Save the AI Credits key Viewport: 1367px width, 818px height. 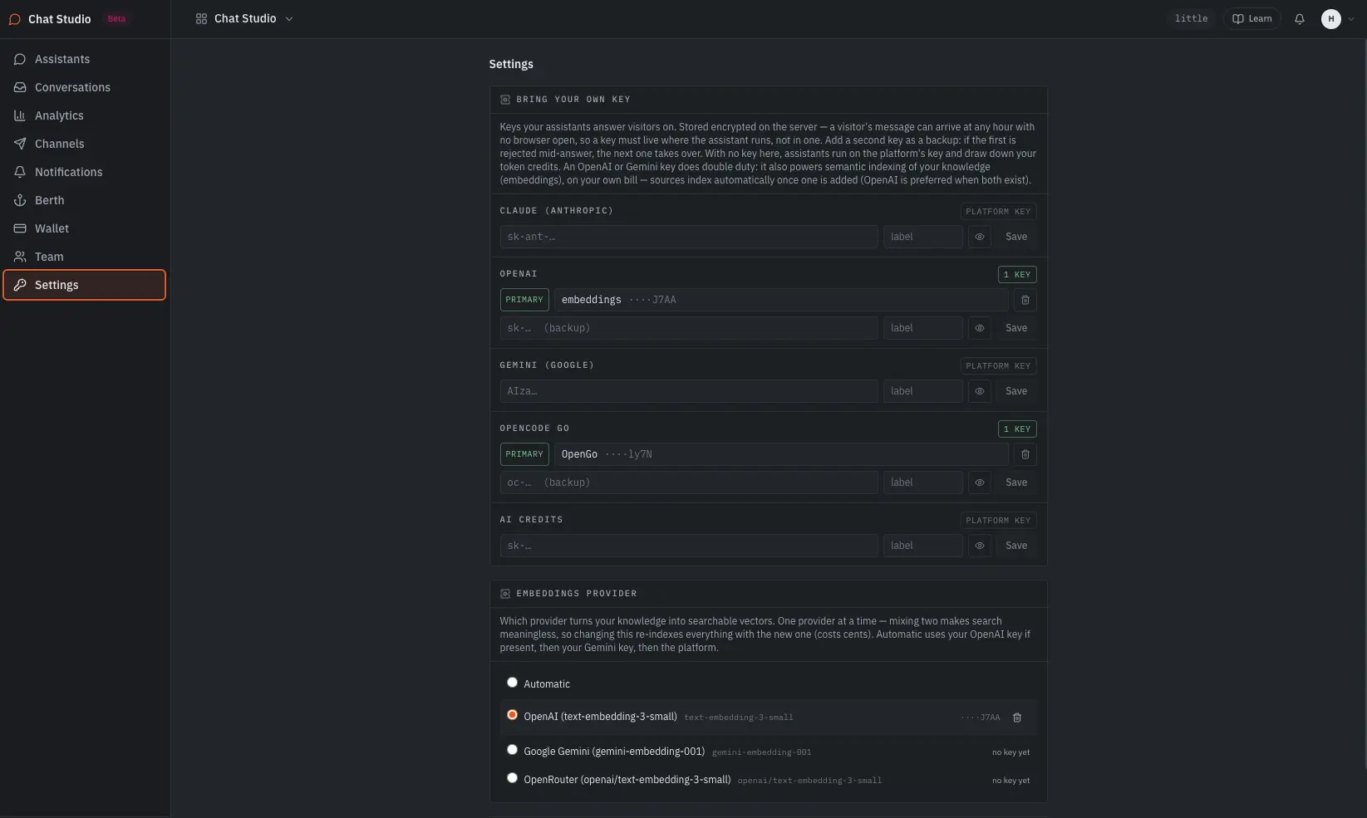[x=1016, y=546]
